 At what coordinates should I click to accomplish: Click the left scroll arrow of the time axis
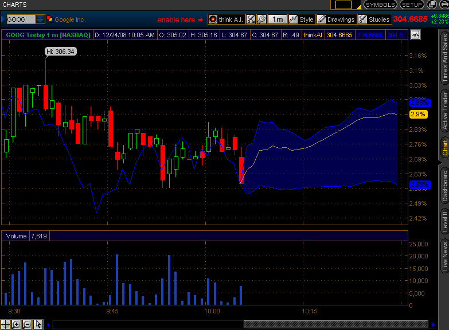[x=48, y=325]
